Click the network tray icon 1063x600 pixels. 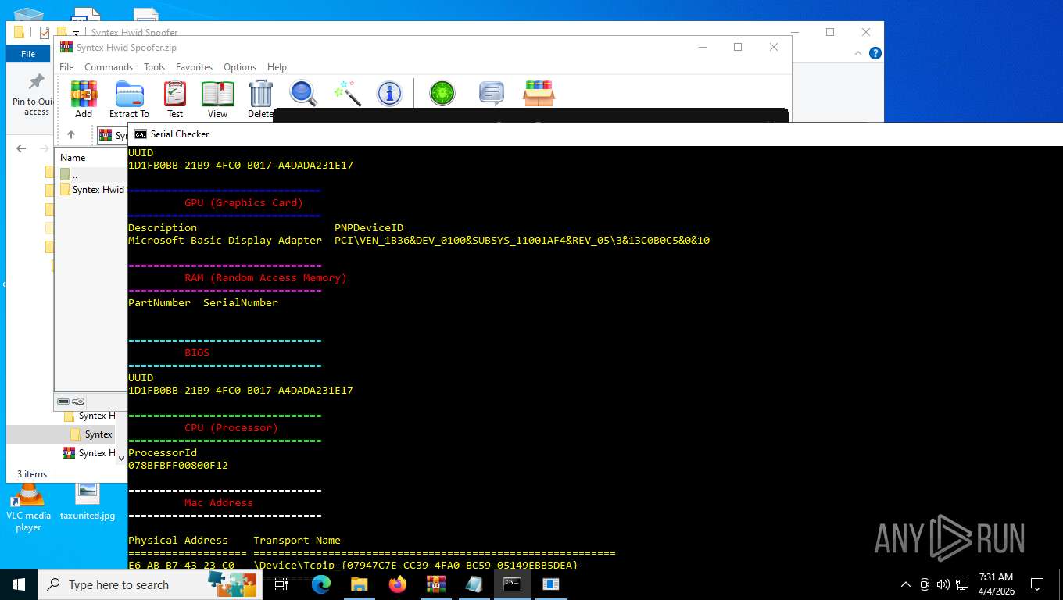(x=963, y=584)
